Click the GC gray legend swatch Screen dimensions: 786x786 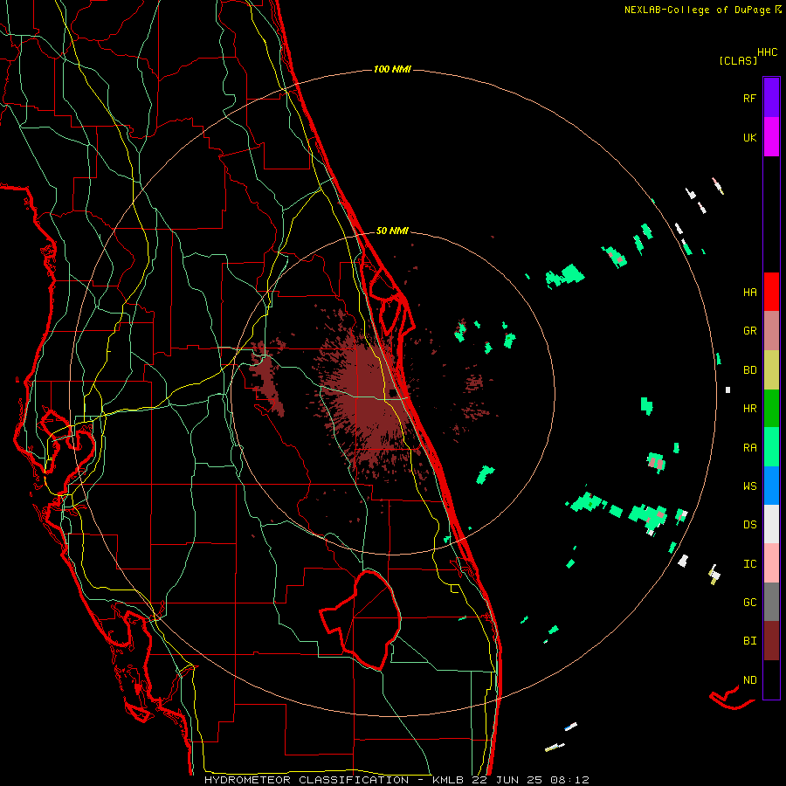pyautogui.click(x=771, y=602)
